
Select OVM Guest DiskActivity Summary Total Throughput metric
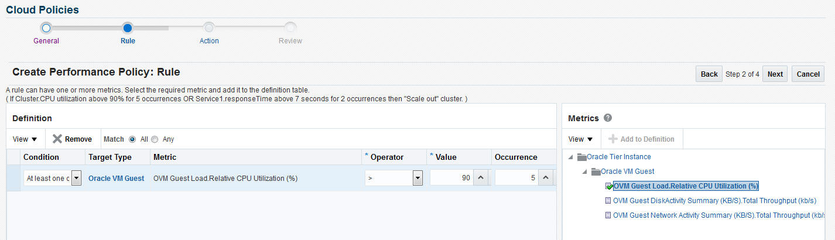[x=714, y=201]
